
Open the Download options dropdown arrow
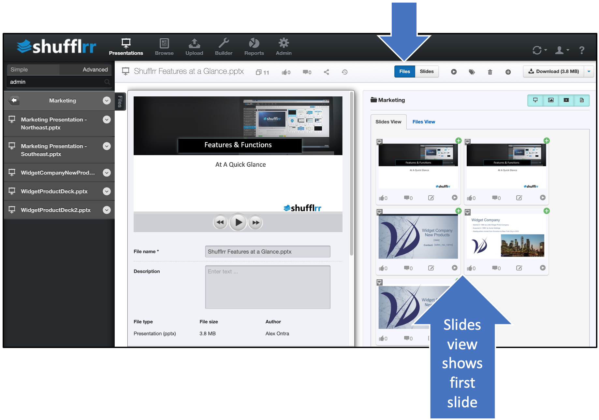pos(589,71)
